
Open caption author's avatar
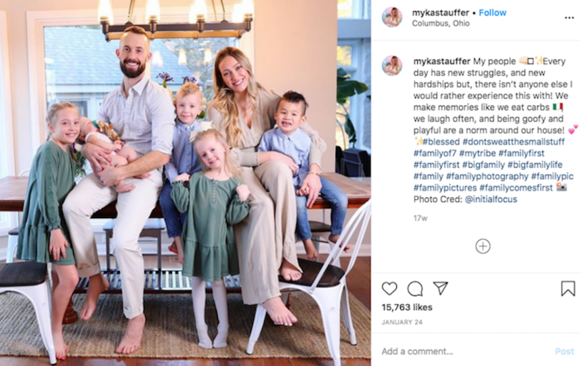click(x=392, y=66)
